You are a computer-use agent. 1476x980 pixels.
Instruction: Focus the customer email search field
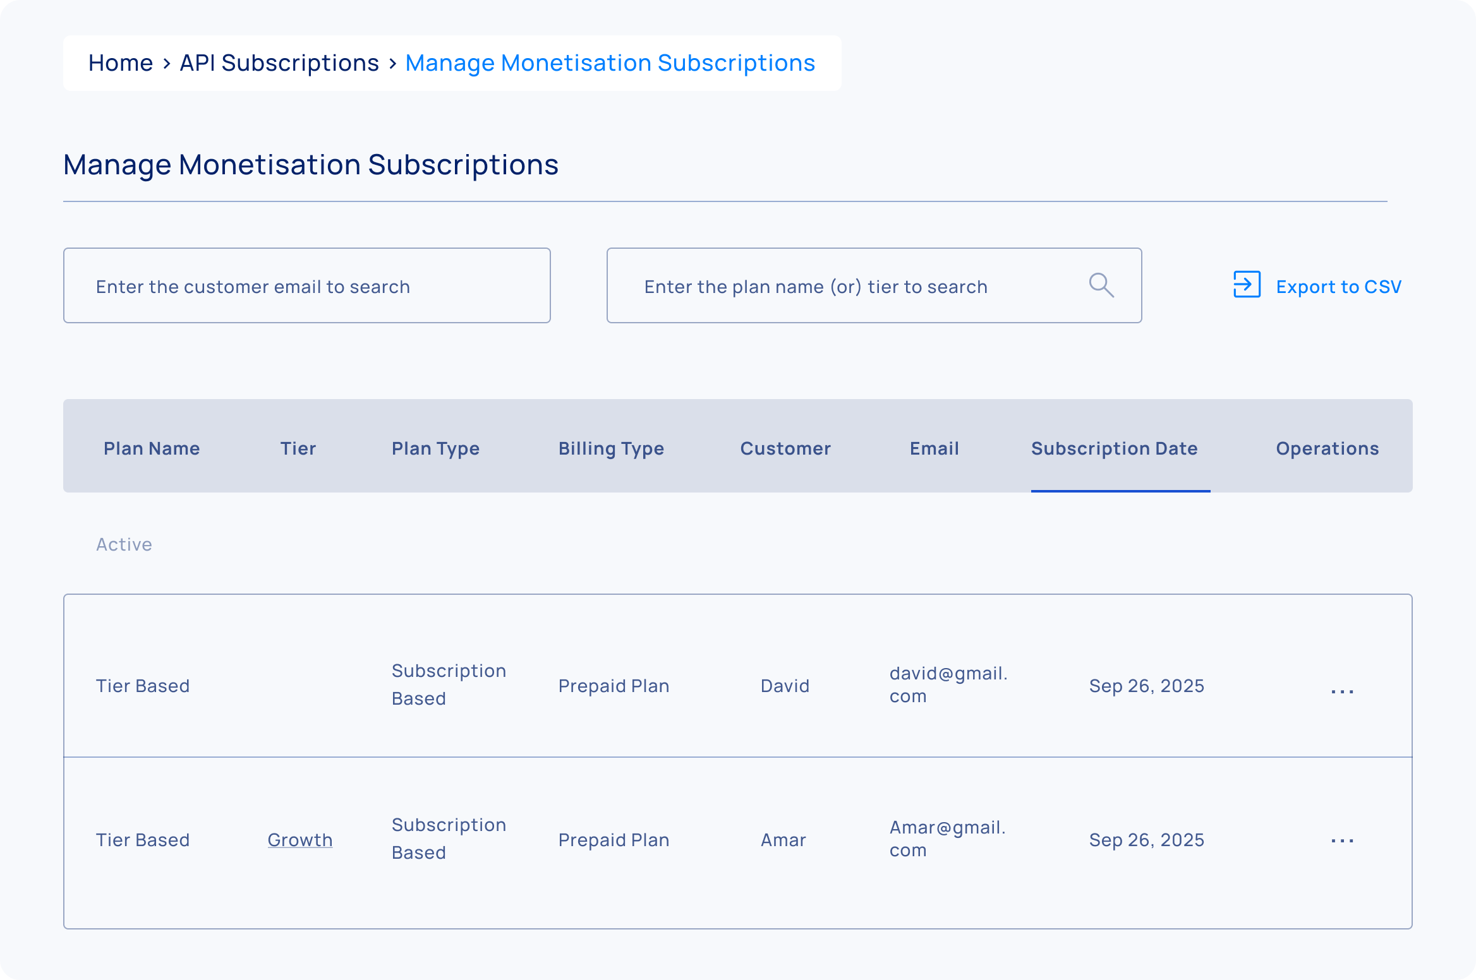(306, 286)
